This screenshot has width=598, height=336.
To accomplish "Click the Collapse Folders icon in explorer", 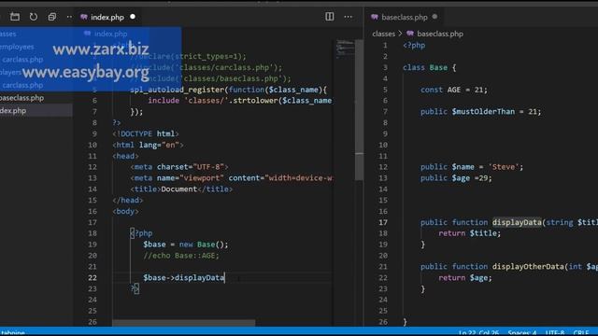I will (x=52, y=17).
